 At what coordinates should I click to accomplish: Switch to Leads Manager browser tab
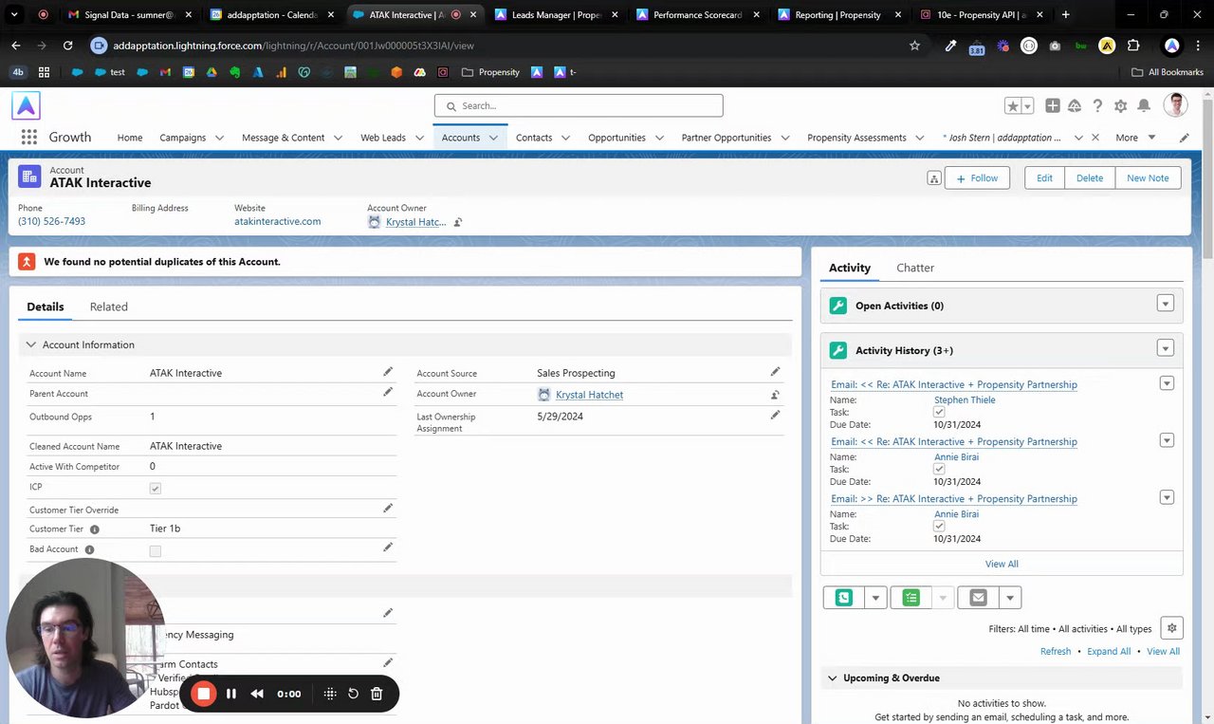click(x=555, y=15)
